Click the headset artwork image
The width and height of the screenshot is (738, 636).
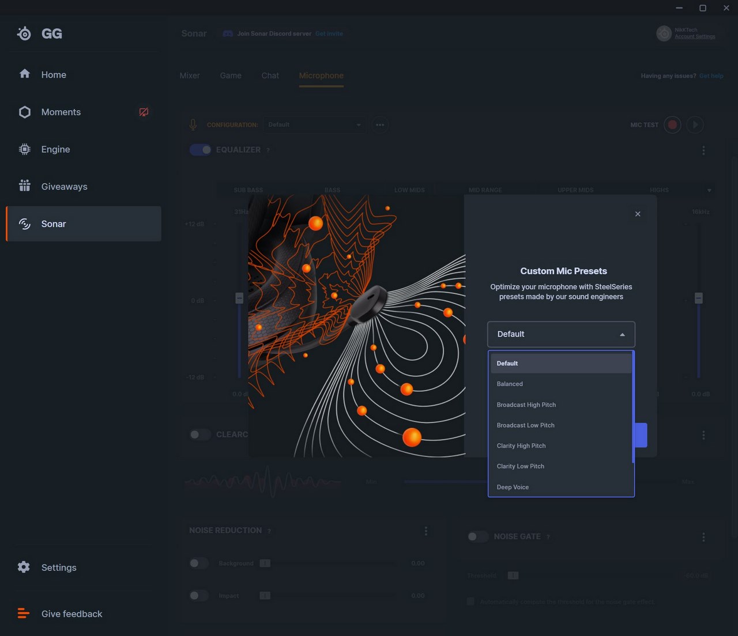[356, 326]
